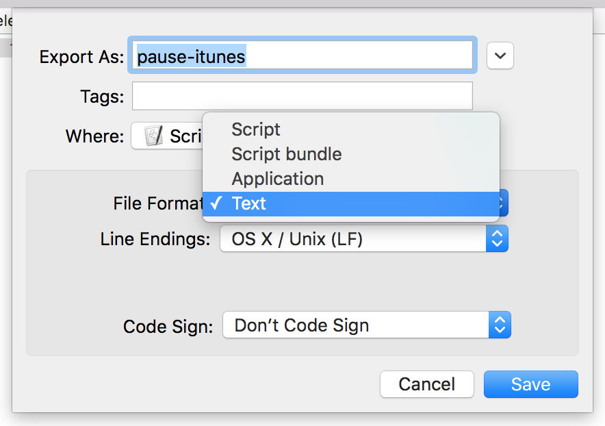Open the Where location popup
This screenshot has height=426, width=605.
[167, 136]
